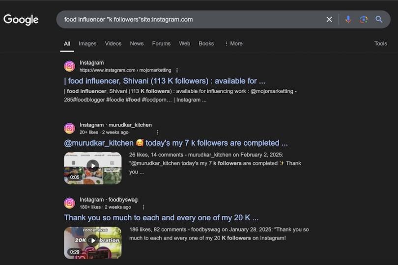Open Google Lens image search
Screen dimensions: 398x265
[x=364, y=19]
